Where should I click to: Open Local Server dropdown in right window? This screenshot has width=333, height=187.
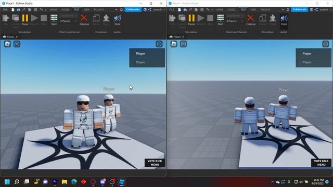click(235, 16)
